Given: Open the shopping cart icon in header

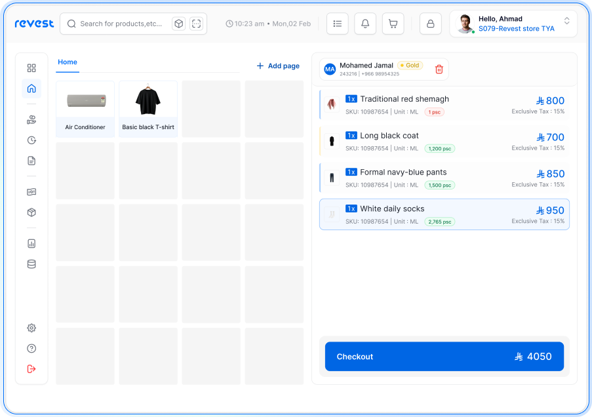Looking at the screenshot, I should (393, 24).
